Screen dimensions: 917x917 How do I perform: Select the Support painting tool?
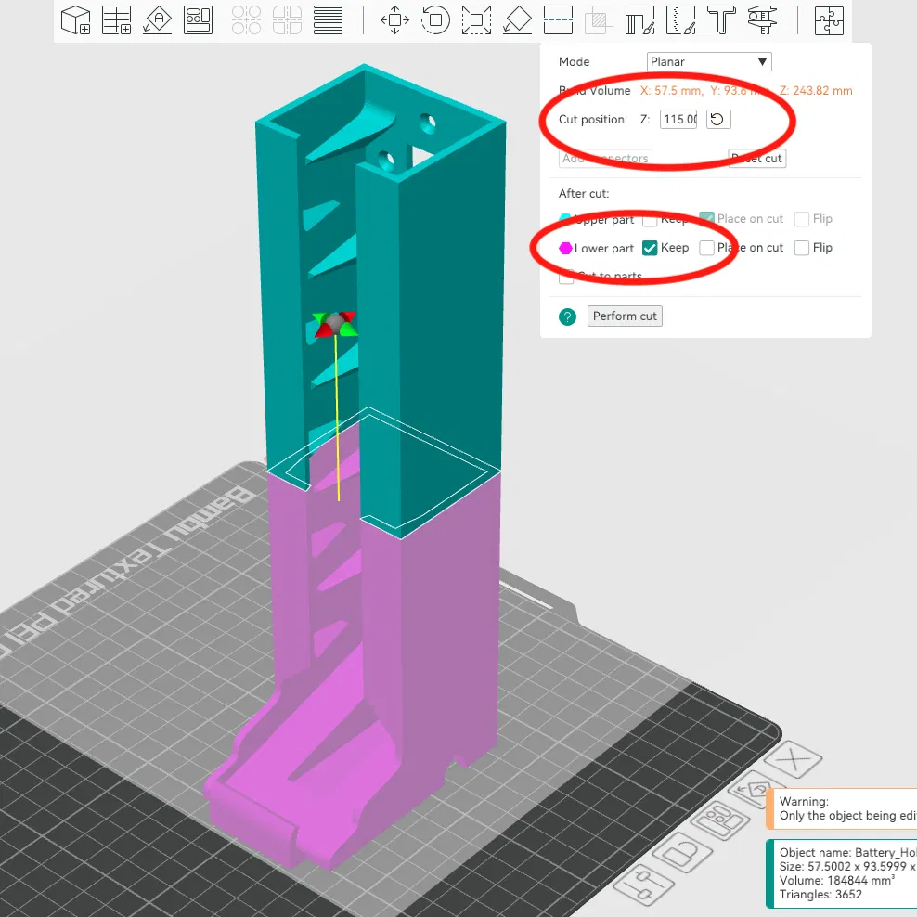point(639,20)
